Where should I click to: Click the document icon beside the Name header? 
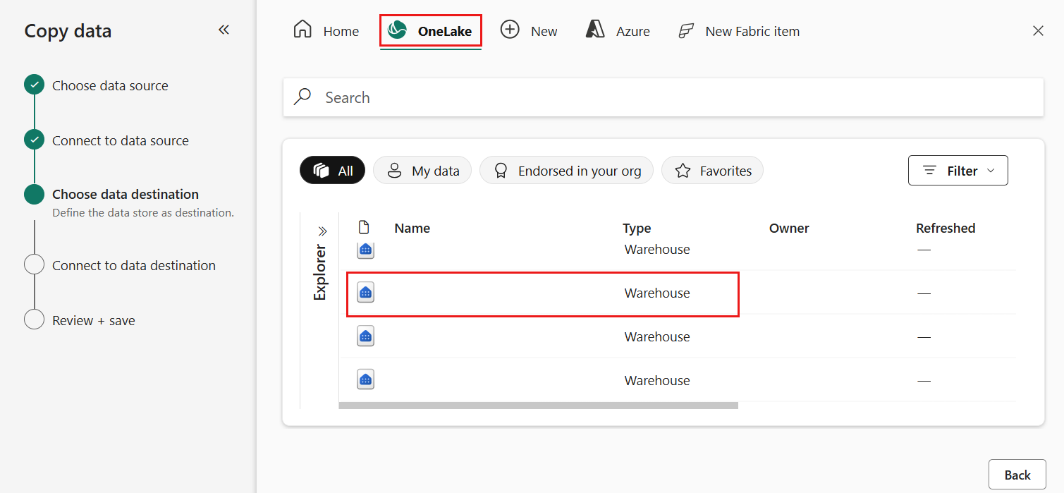point(365,227)
